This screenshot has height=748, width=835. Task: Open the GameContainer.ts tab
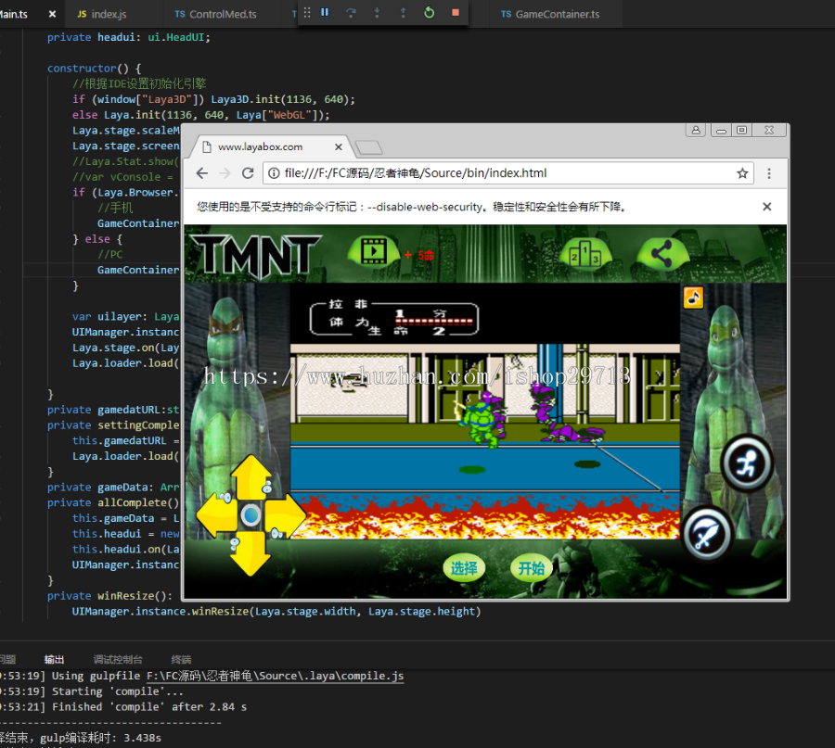tap(550, 14)
